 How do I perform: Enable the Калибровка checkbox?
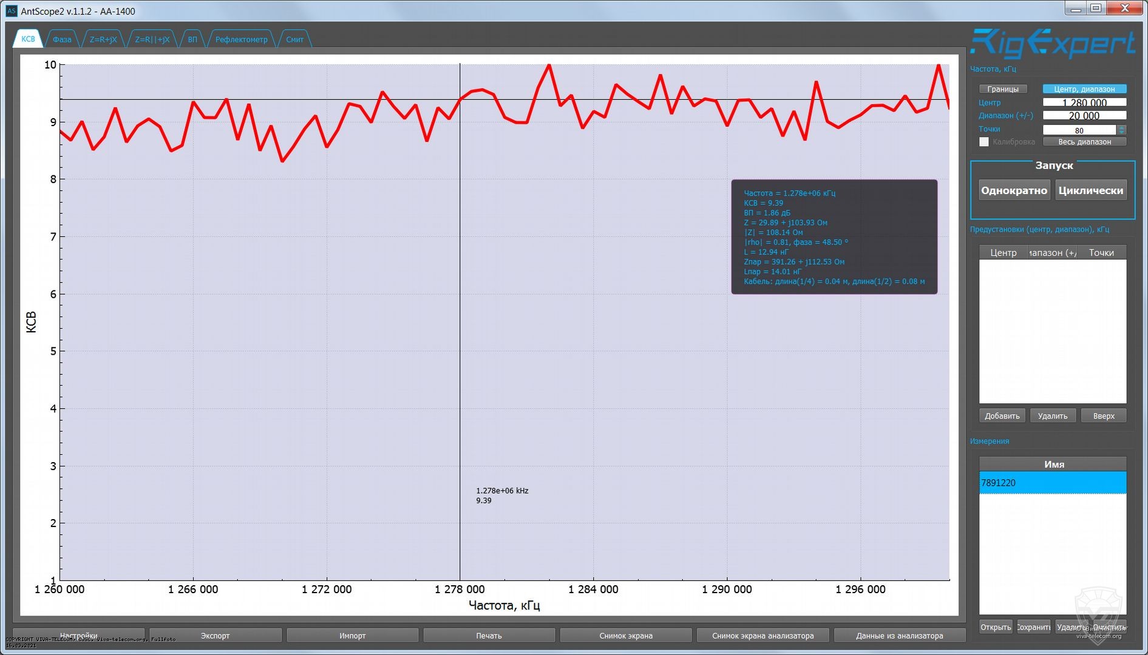(x=983, y=142)
